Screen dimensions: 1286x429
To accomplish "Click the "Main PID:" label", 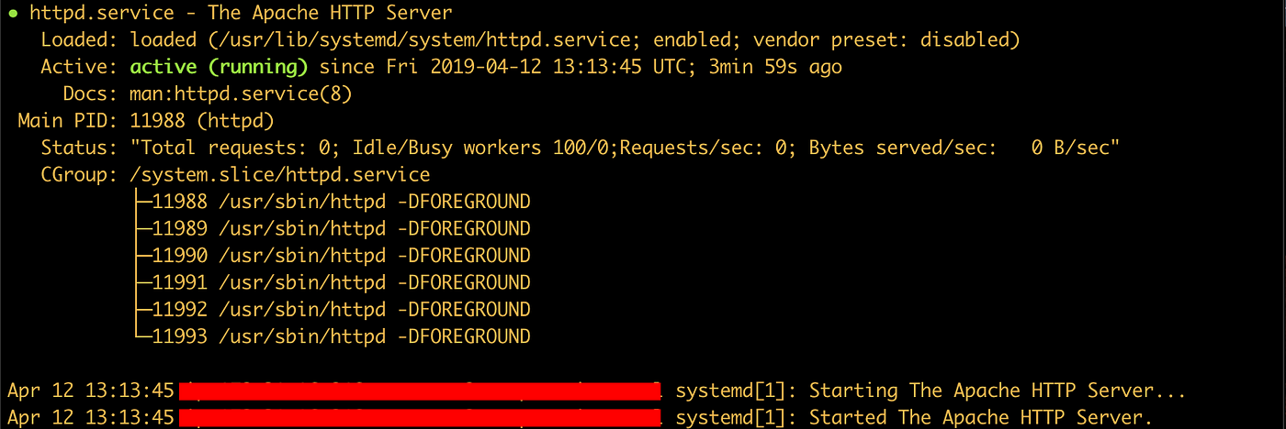I will pos(69,121).
